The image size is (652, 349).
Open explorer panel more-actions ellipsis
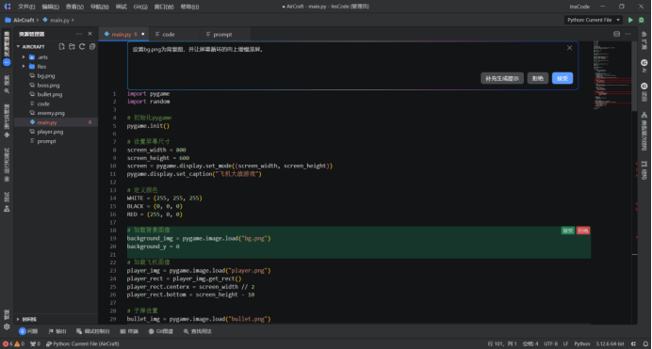79,34
